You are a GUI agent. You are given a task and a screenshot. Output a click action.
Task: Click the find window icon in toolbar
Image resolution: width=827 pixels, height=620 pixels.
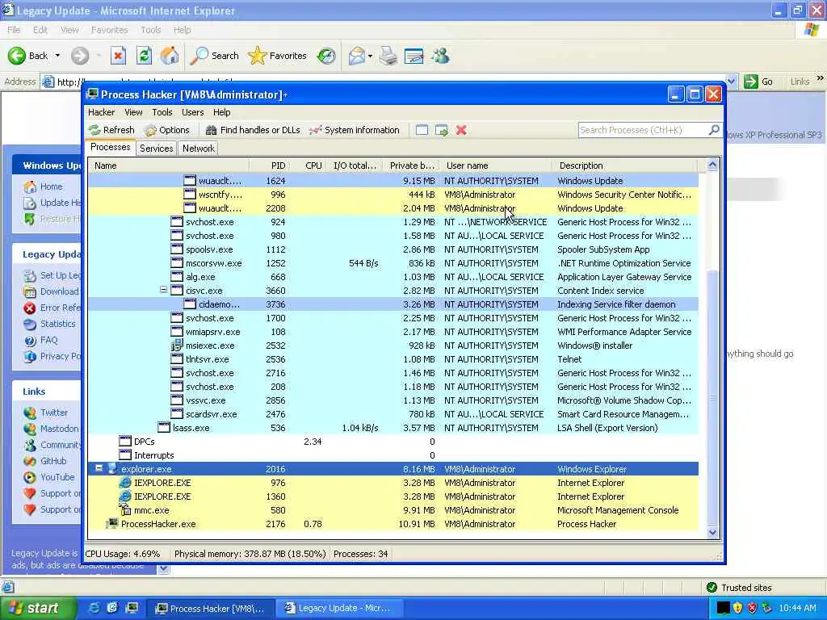click(422, 130)
